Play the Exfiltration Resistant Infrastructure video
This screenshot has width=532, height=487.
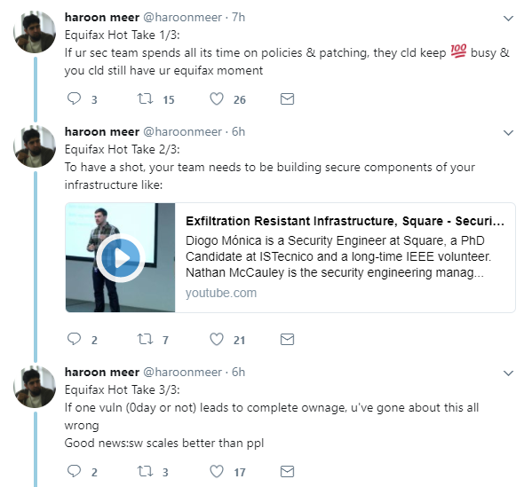[121, 258]
